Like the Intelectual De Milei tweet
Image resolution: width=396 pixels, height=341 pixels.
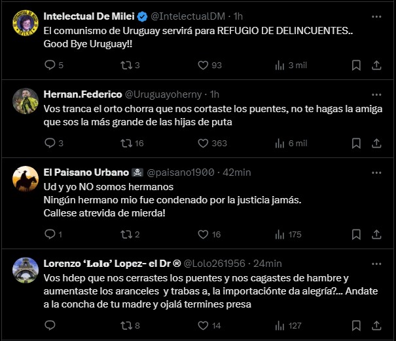click(203, 65)
